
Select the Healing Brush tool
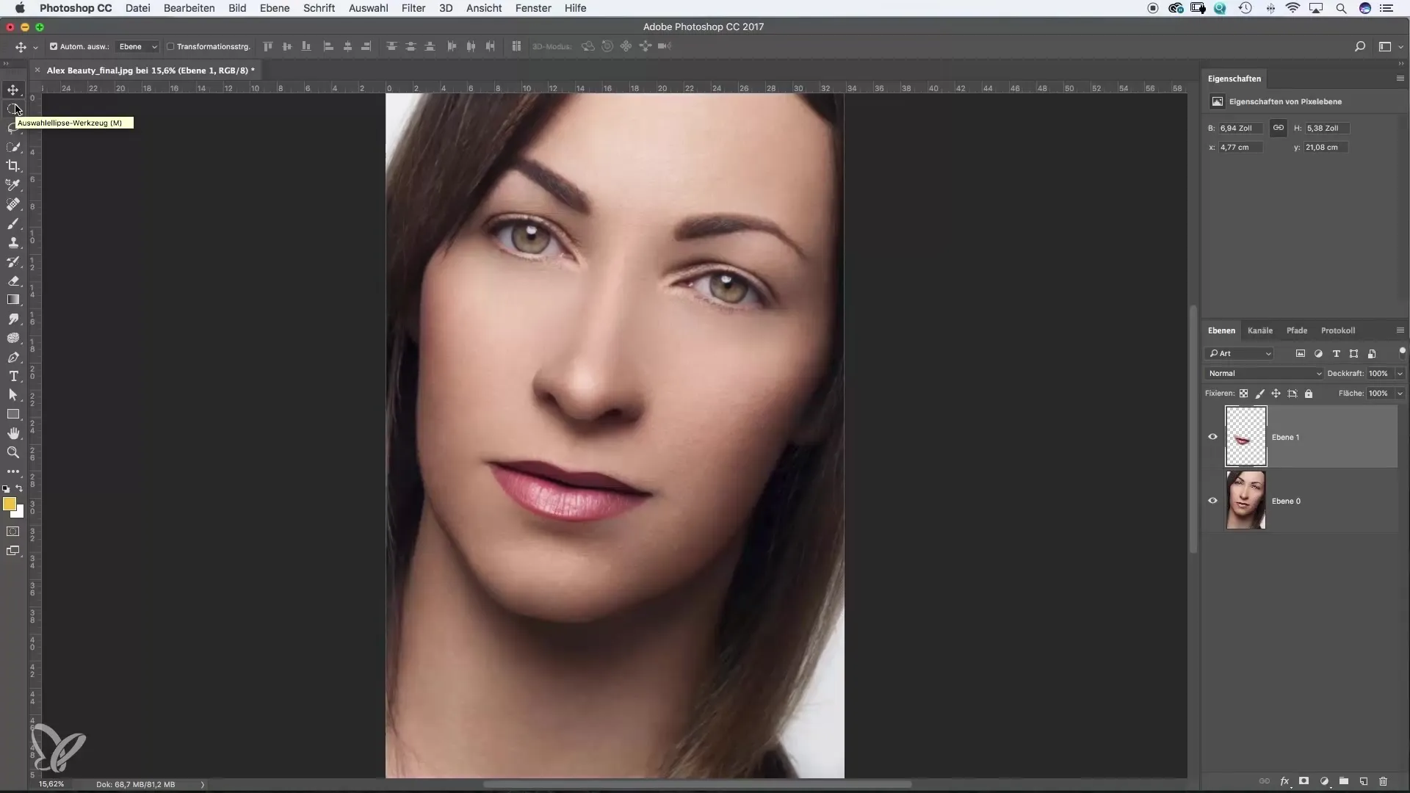point(13,204)
